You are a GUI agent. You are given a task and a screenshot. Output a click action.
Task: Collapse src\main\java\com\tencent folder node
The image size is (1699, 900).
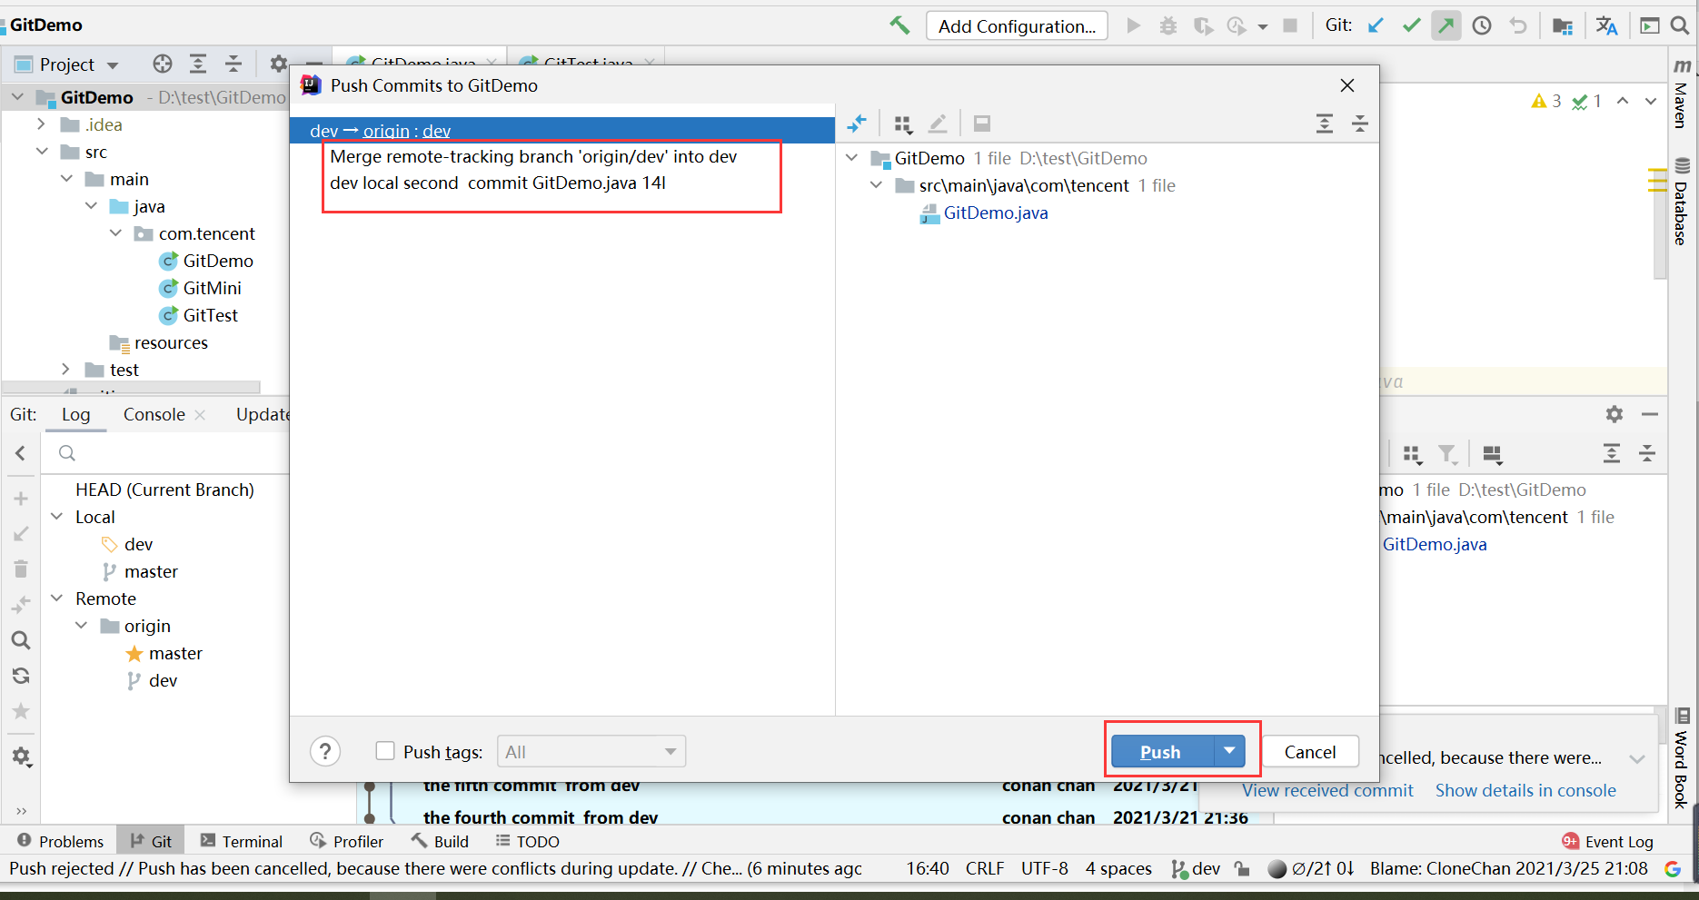(877, 185)
